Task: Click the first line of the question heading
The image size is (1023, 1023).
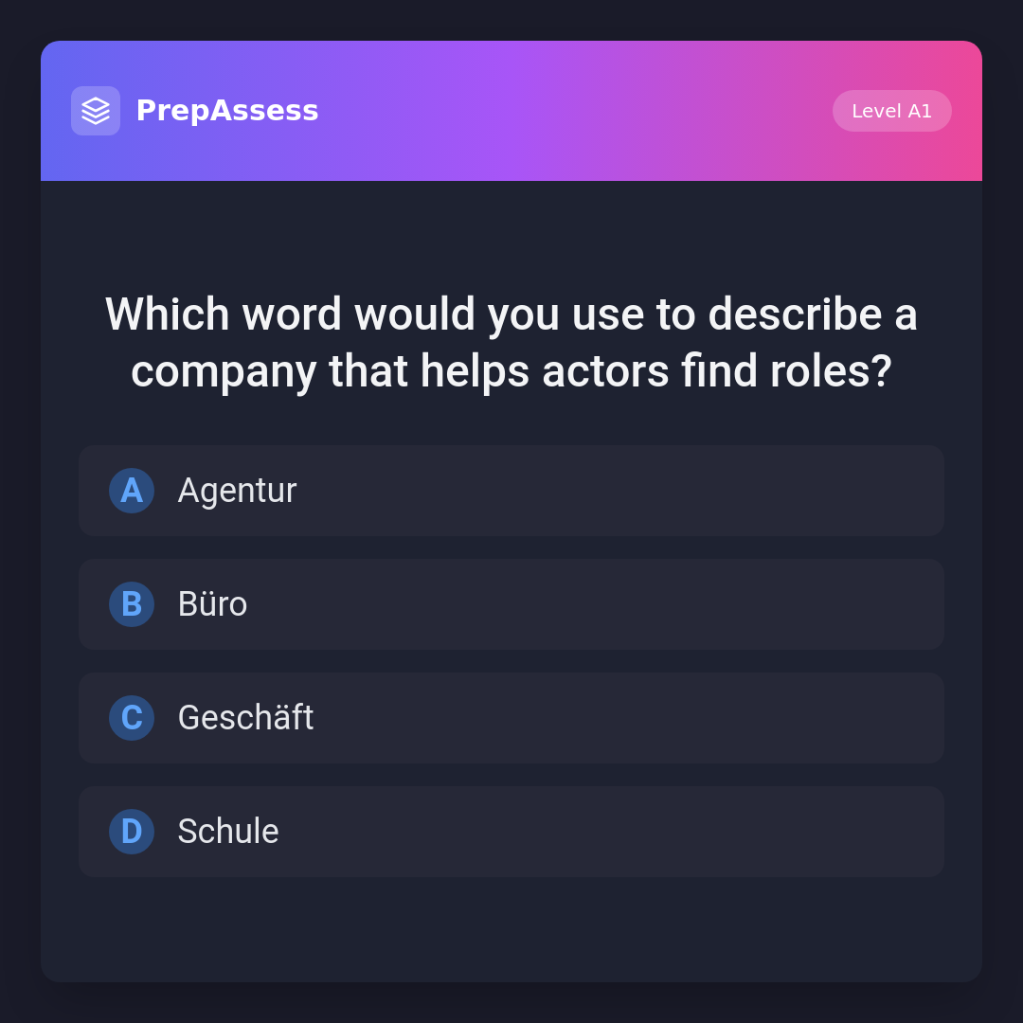Action: tap(511, 314)
